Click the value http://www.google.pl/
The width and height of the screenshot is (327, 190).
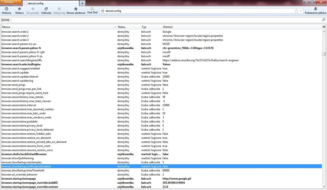point(177,178)
